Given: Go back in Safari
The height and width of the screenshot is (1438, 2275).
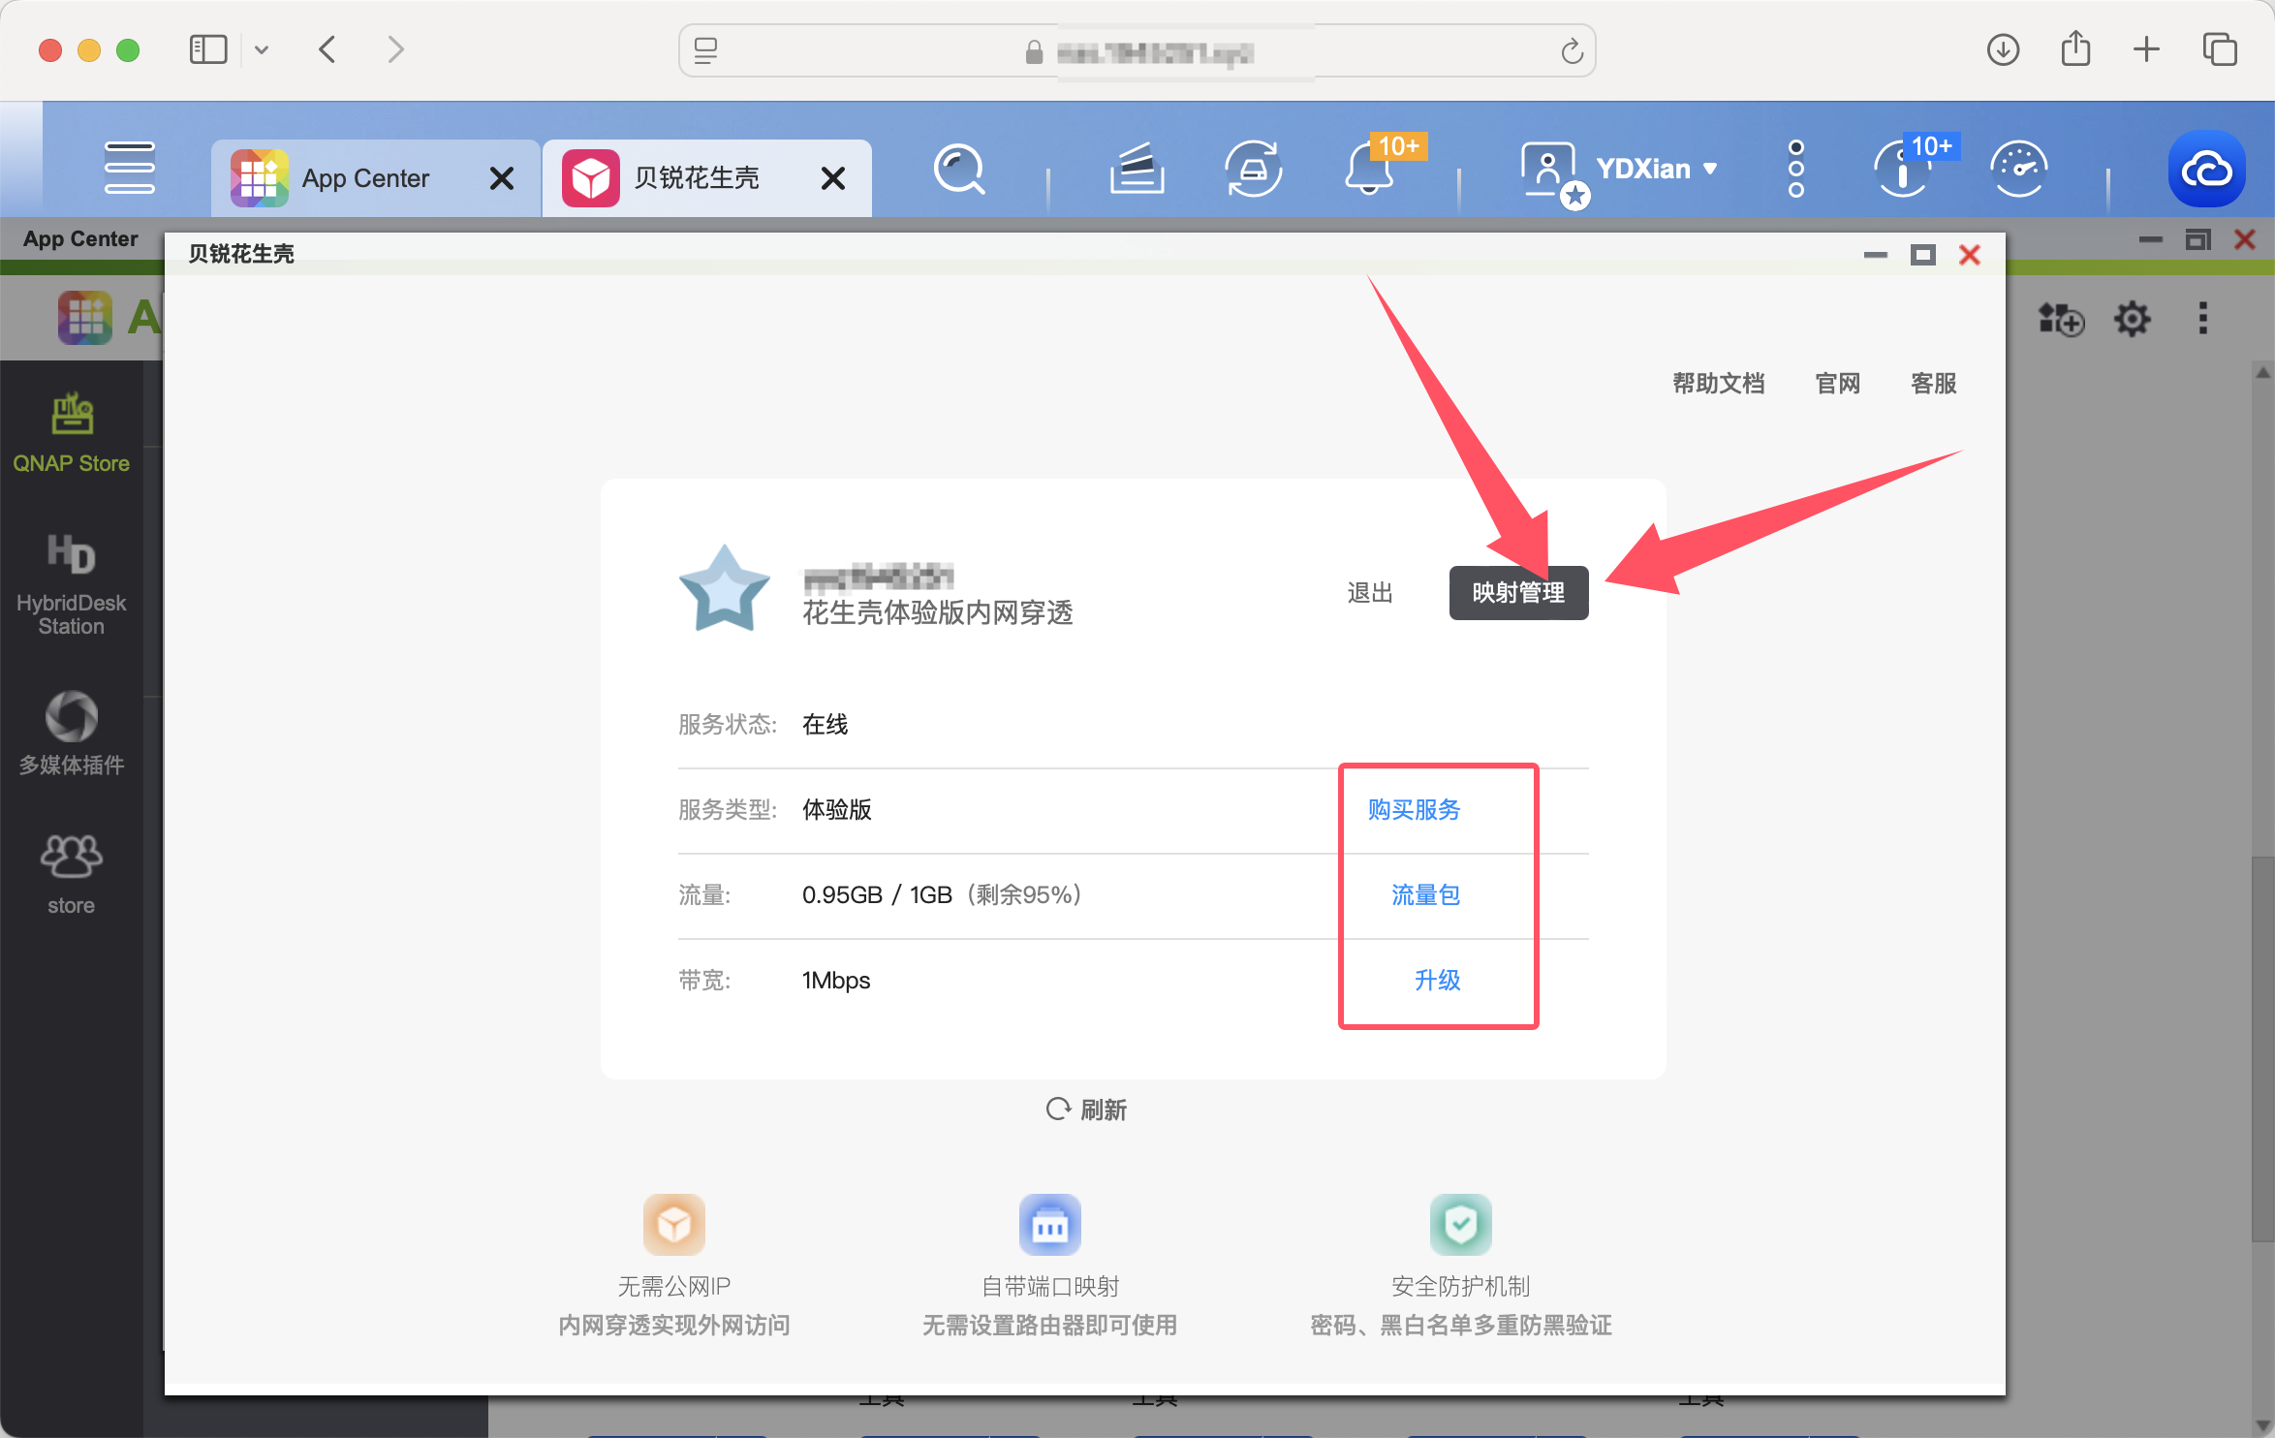Looking at the screenshot, I should pyautogui.click(x=327, y=49).
